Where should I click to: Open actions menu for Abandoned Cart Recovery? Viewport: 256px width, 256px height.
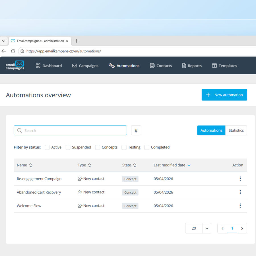click(240, 192)
